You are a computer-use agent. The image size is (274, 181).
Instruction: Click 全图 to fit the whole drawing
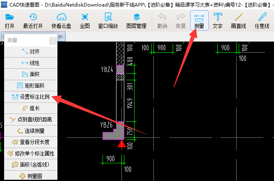coord(85,21)
